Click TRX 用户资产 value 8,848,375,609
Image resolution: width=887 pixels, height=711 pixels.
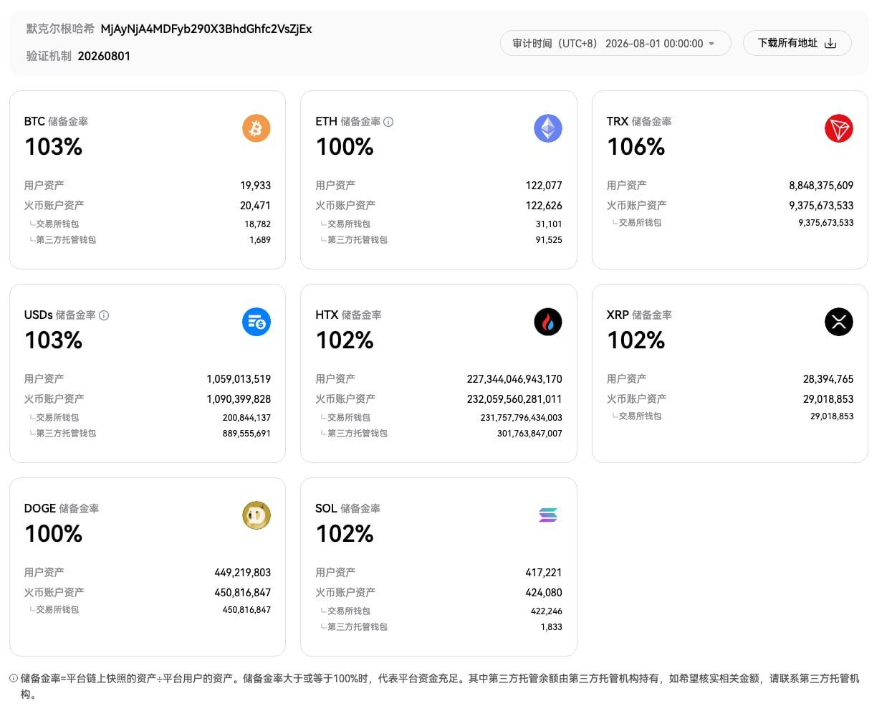[821, 186]
